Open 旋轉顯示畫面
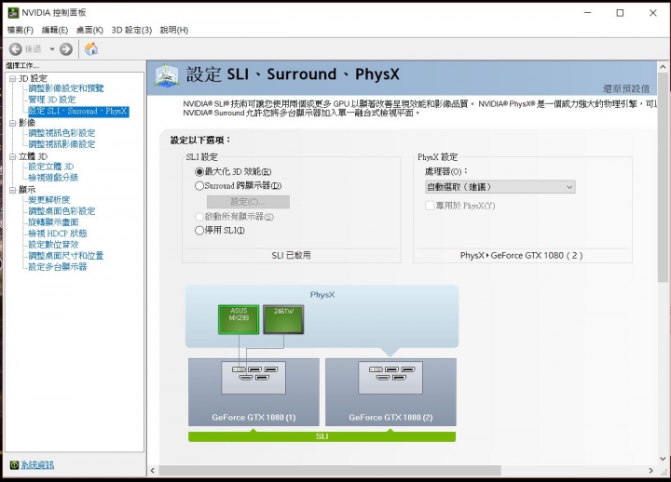This screenshot has width=671, height=482. point(53,221)
